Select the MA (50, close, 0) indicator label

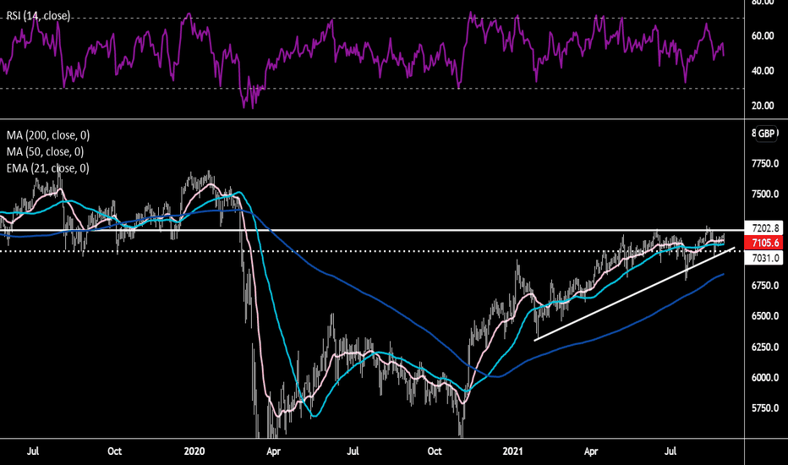coord(45,152)
